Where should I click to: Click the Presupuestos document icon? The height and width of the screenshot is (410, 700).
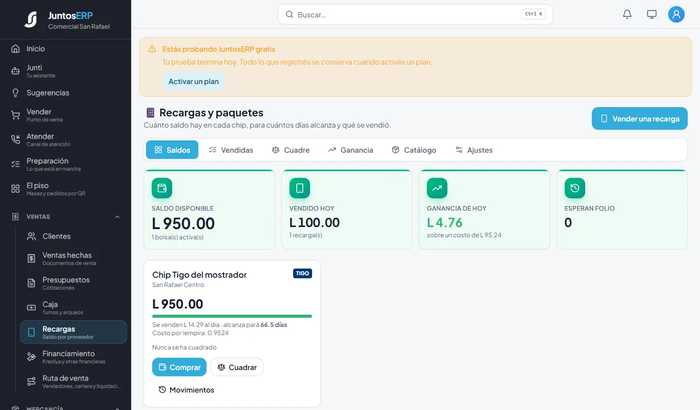tap(31, 283)
